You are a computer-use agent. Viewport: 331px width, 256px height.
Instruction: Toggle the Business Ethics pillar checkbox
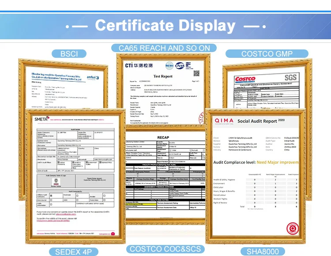(x=100, y=162)
